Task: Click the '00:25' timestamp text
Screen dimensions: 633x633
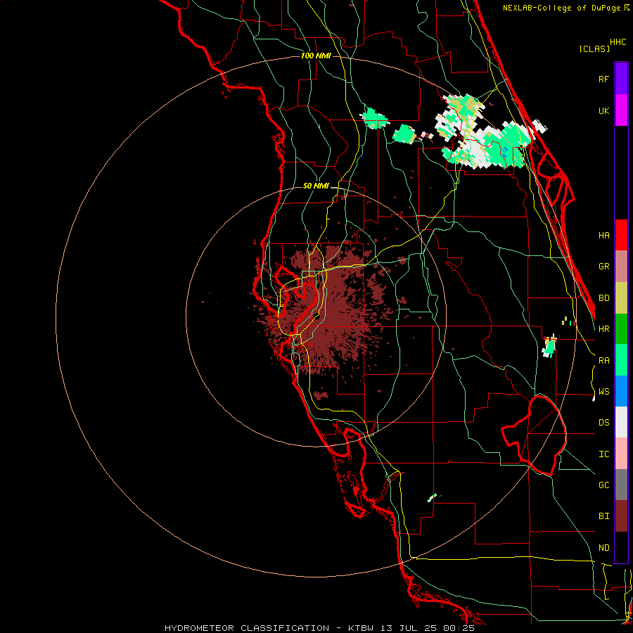Action: (x=459, y=628)
